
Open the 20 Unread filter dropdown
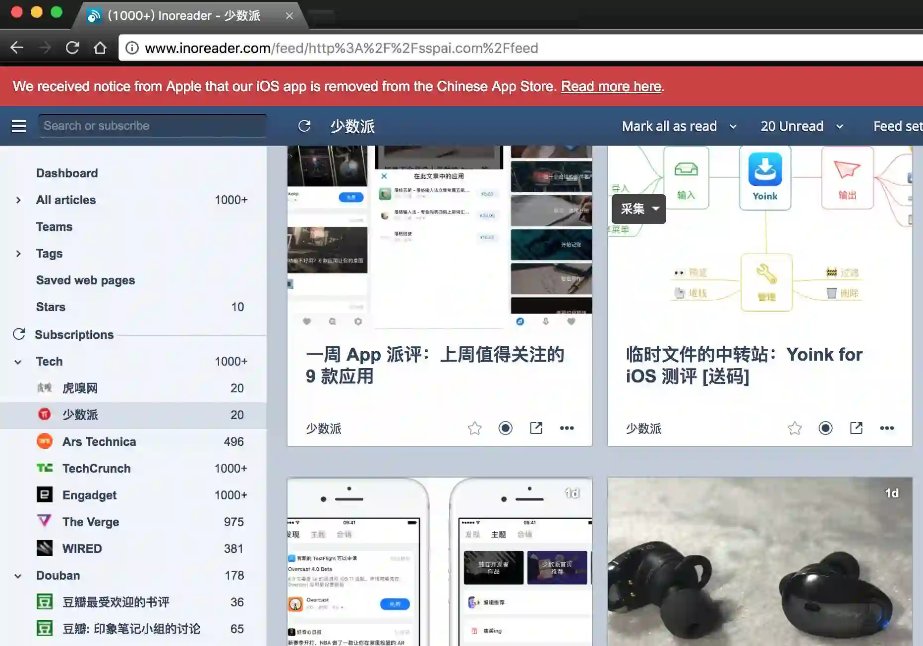(840, 126)
